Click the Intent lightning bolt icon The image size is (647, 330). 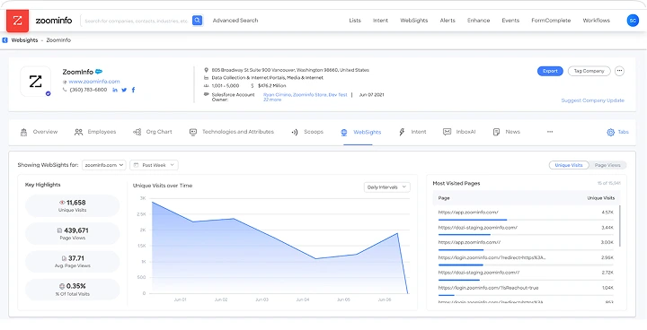point(402,132)
